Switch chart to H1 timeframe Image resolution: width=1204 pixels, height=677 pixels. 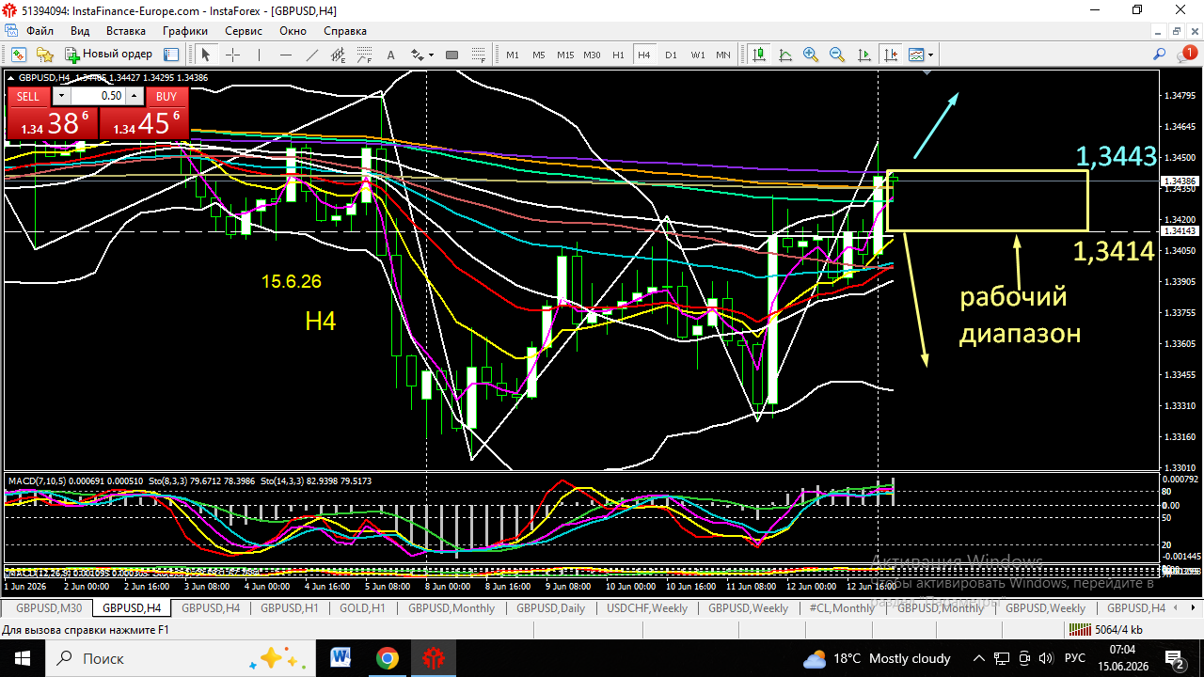tap(618, 55)
